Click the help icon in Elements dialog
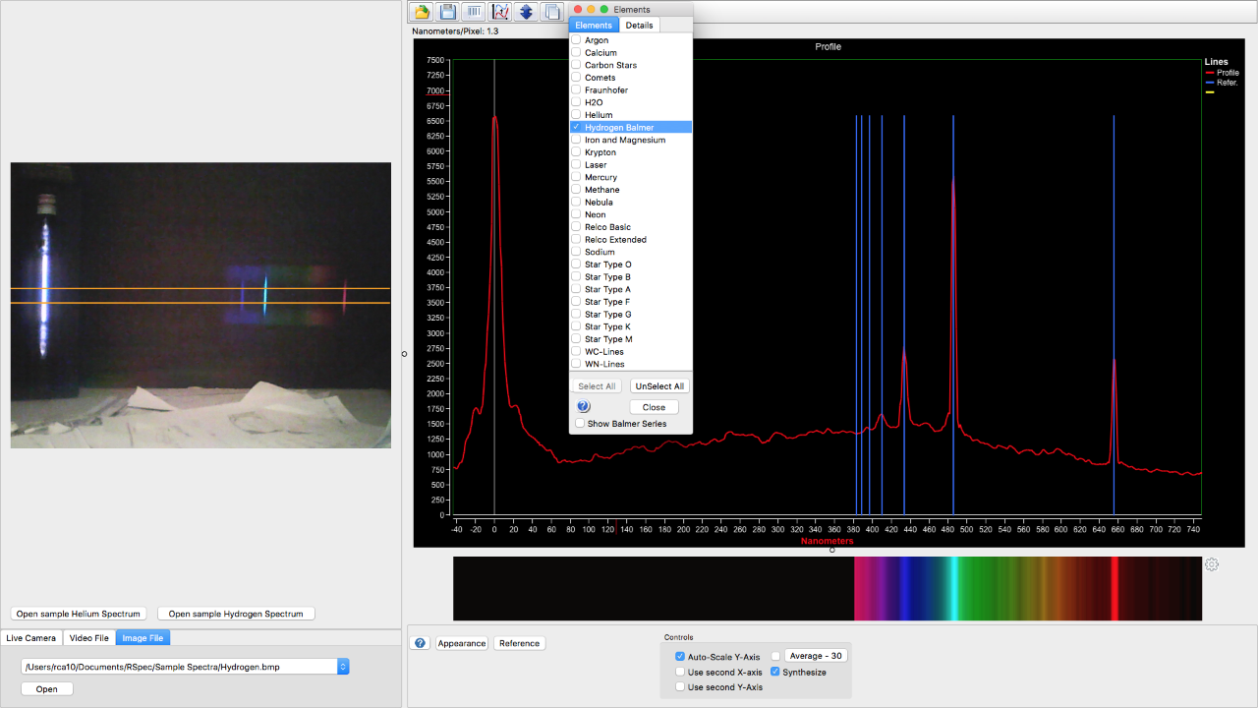 (584, 406)
